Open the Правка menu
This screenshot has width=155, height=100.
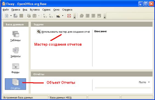[16, 10]
